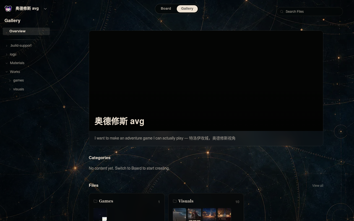Image resolution: width=354 pixels, height=221 pixels.
Task: Expand the games subfolder chevron
Action: tap(10, 81)
